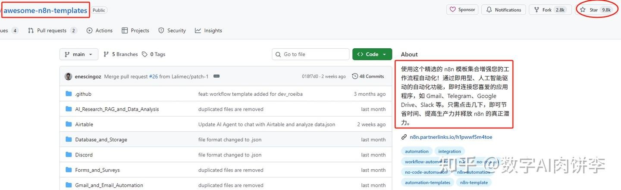Click the folder icon beside Gmail_and_Email_Automation
The height and width of the screenshot is (190, 621).
tap(69, 185)
